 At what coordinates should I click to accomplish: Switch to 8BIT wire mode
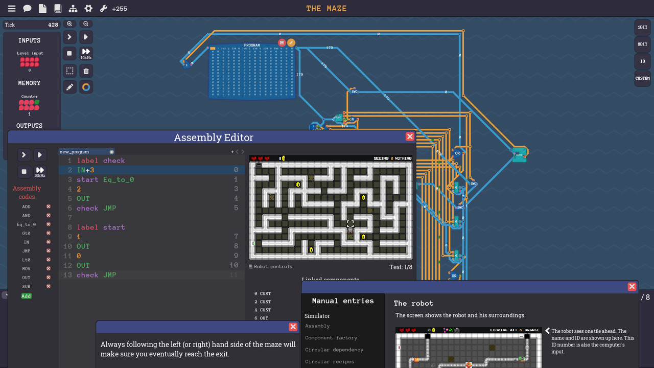[642, 44]
